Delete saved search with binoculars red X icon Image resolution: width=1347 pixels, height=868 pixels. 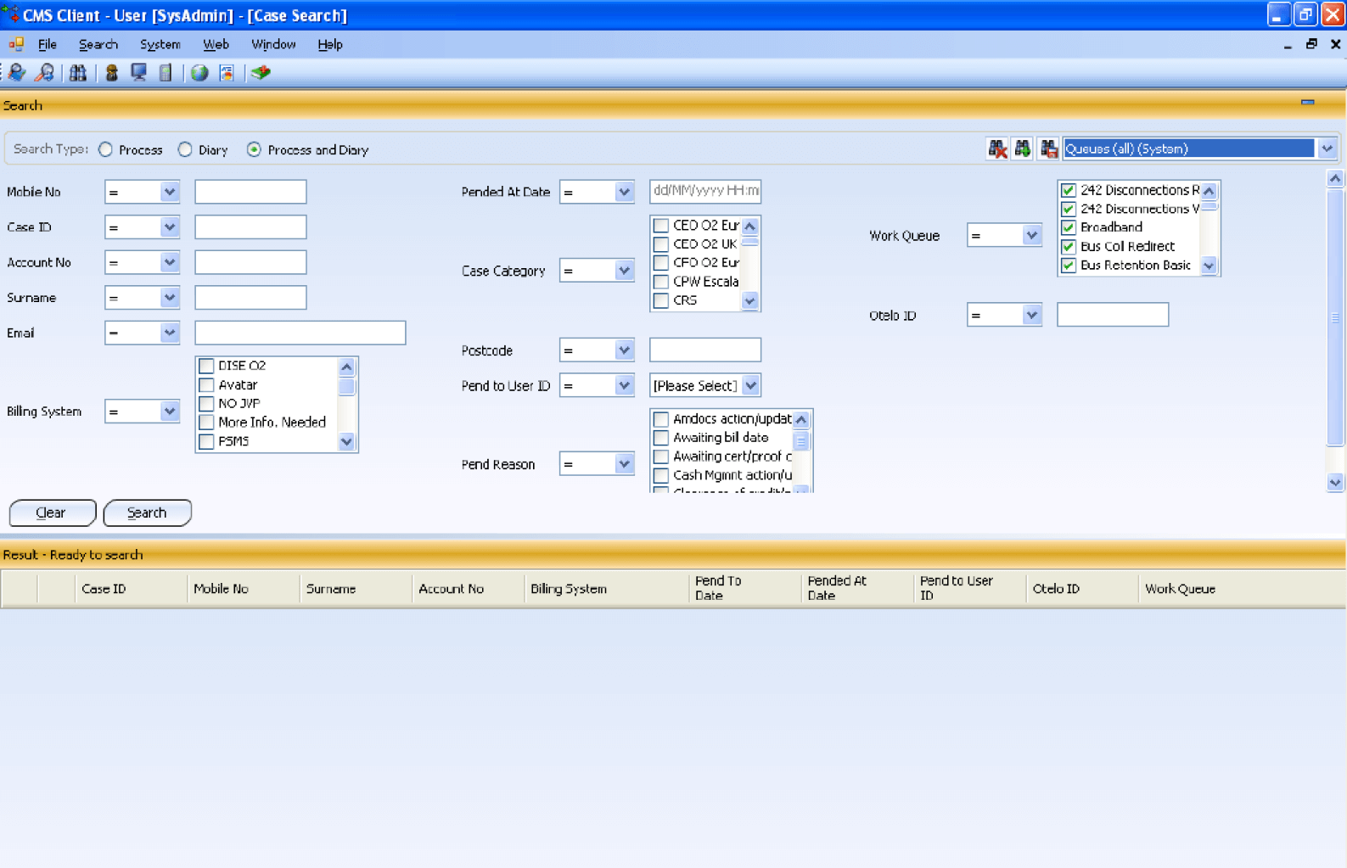[x=997, y=149]
